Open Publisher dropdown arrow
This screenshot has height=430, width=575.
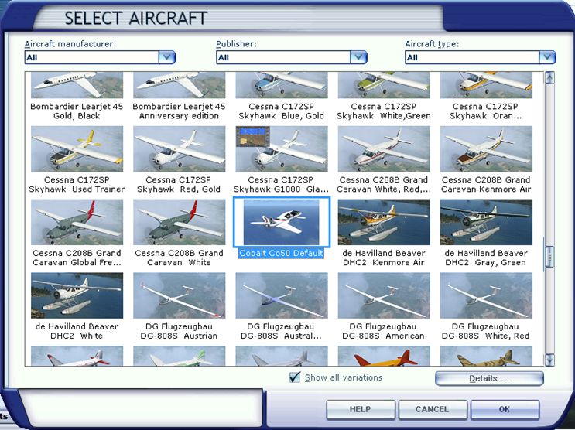(358, 57)
